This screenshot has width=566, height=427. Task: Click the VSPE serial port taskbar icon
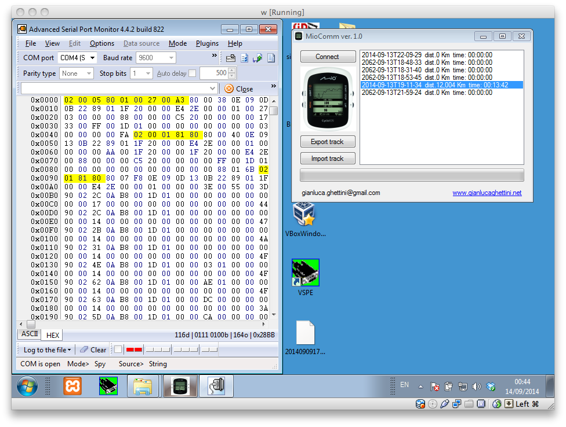[108, 386]
